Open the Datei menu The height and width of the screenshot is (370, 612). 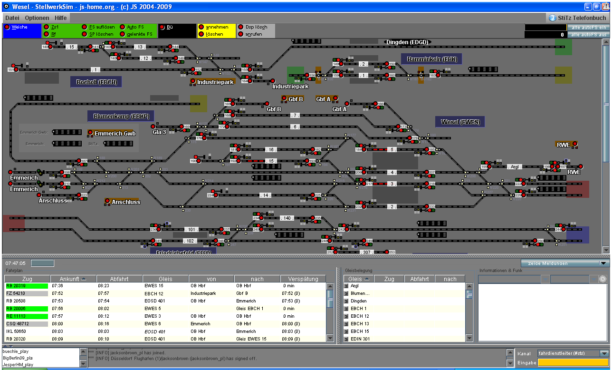12,18
